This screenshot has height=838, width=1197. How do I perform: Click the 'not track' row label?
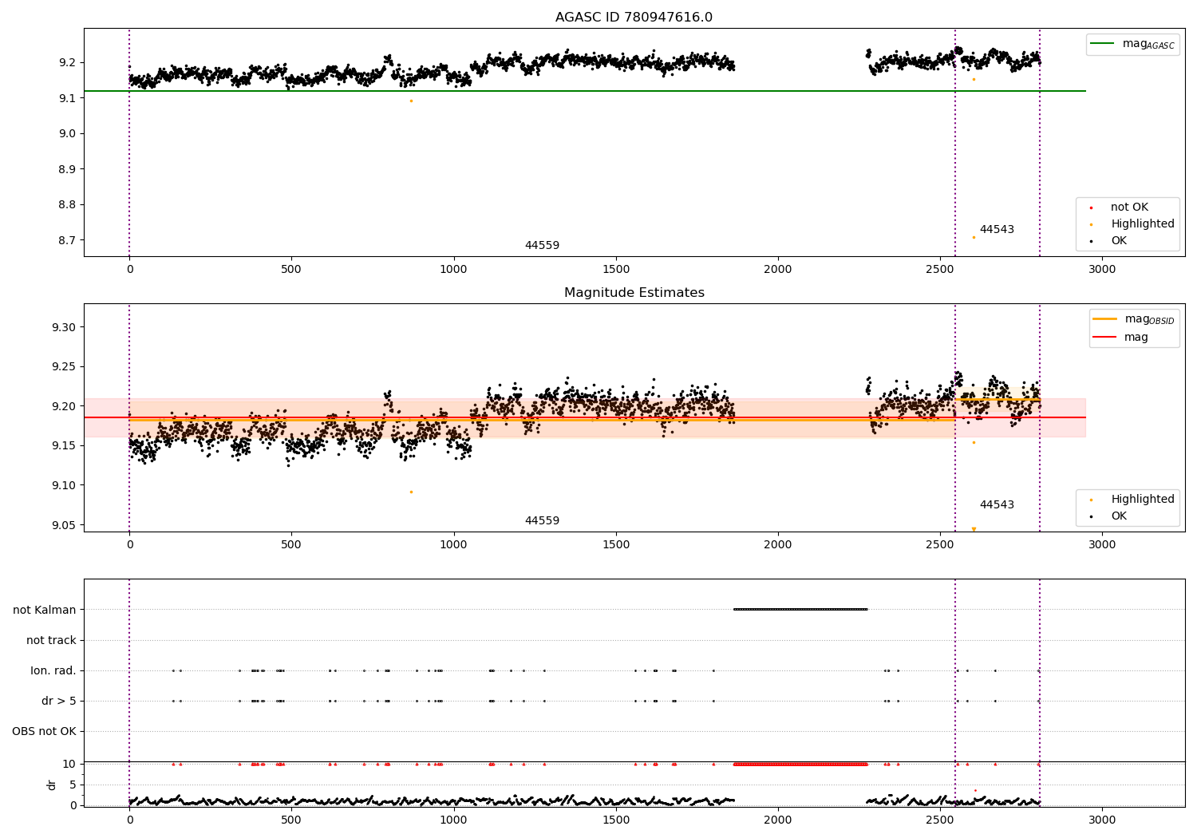pos(51,640)
